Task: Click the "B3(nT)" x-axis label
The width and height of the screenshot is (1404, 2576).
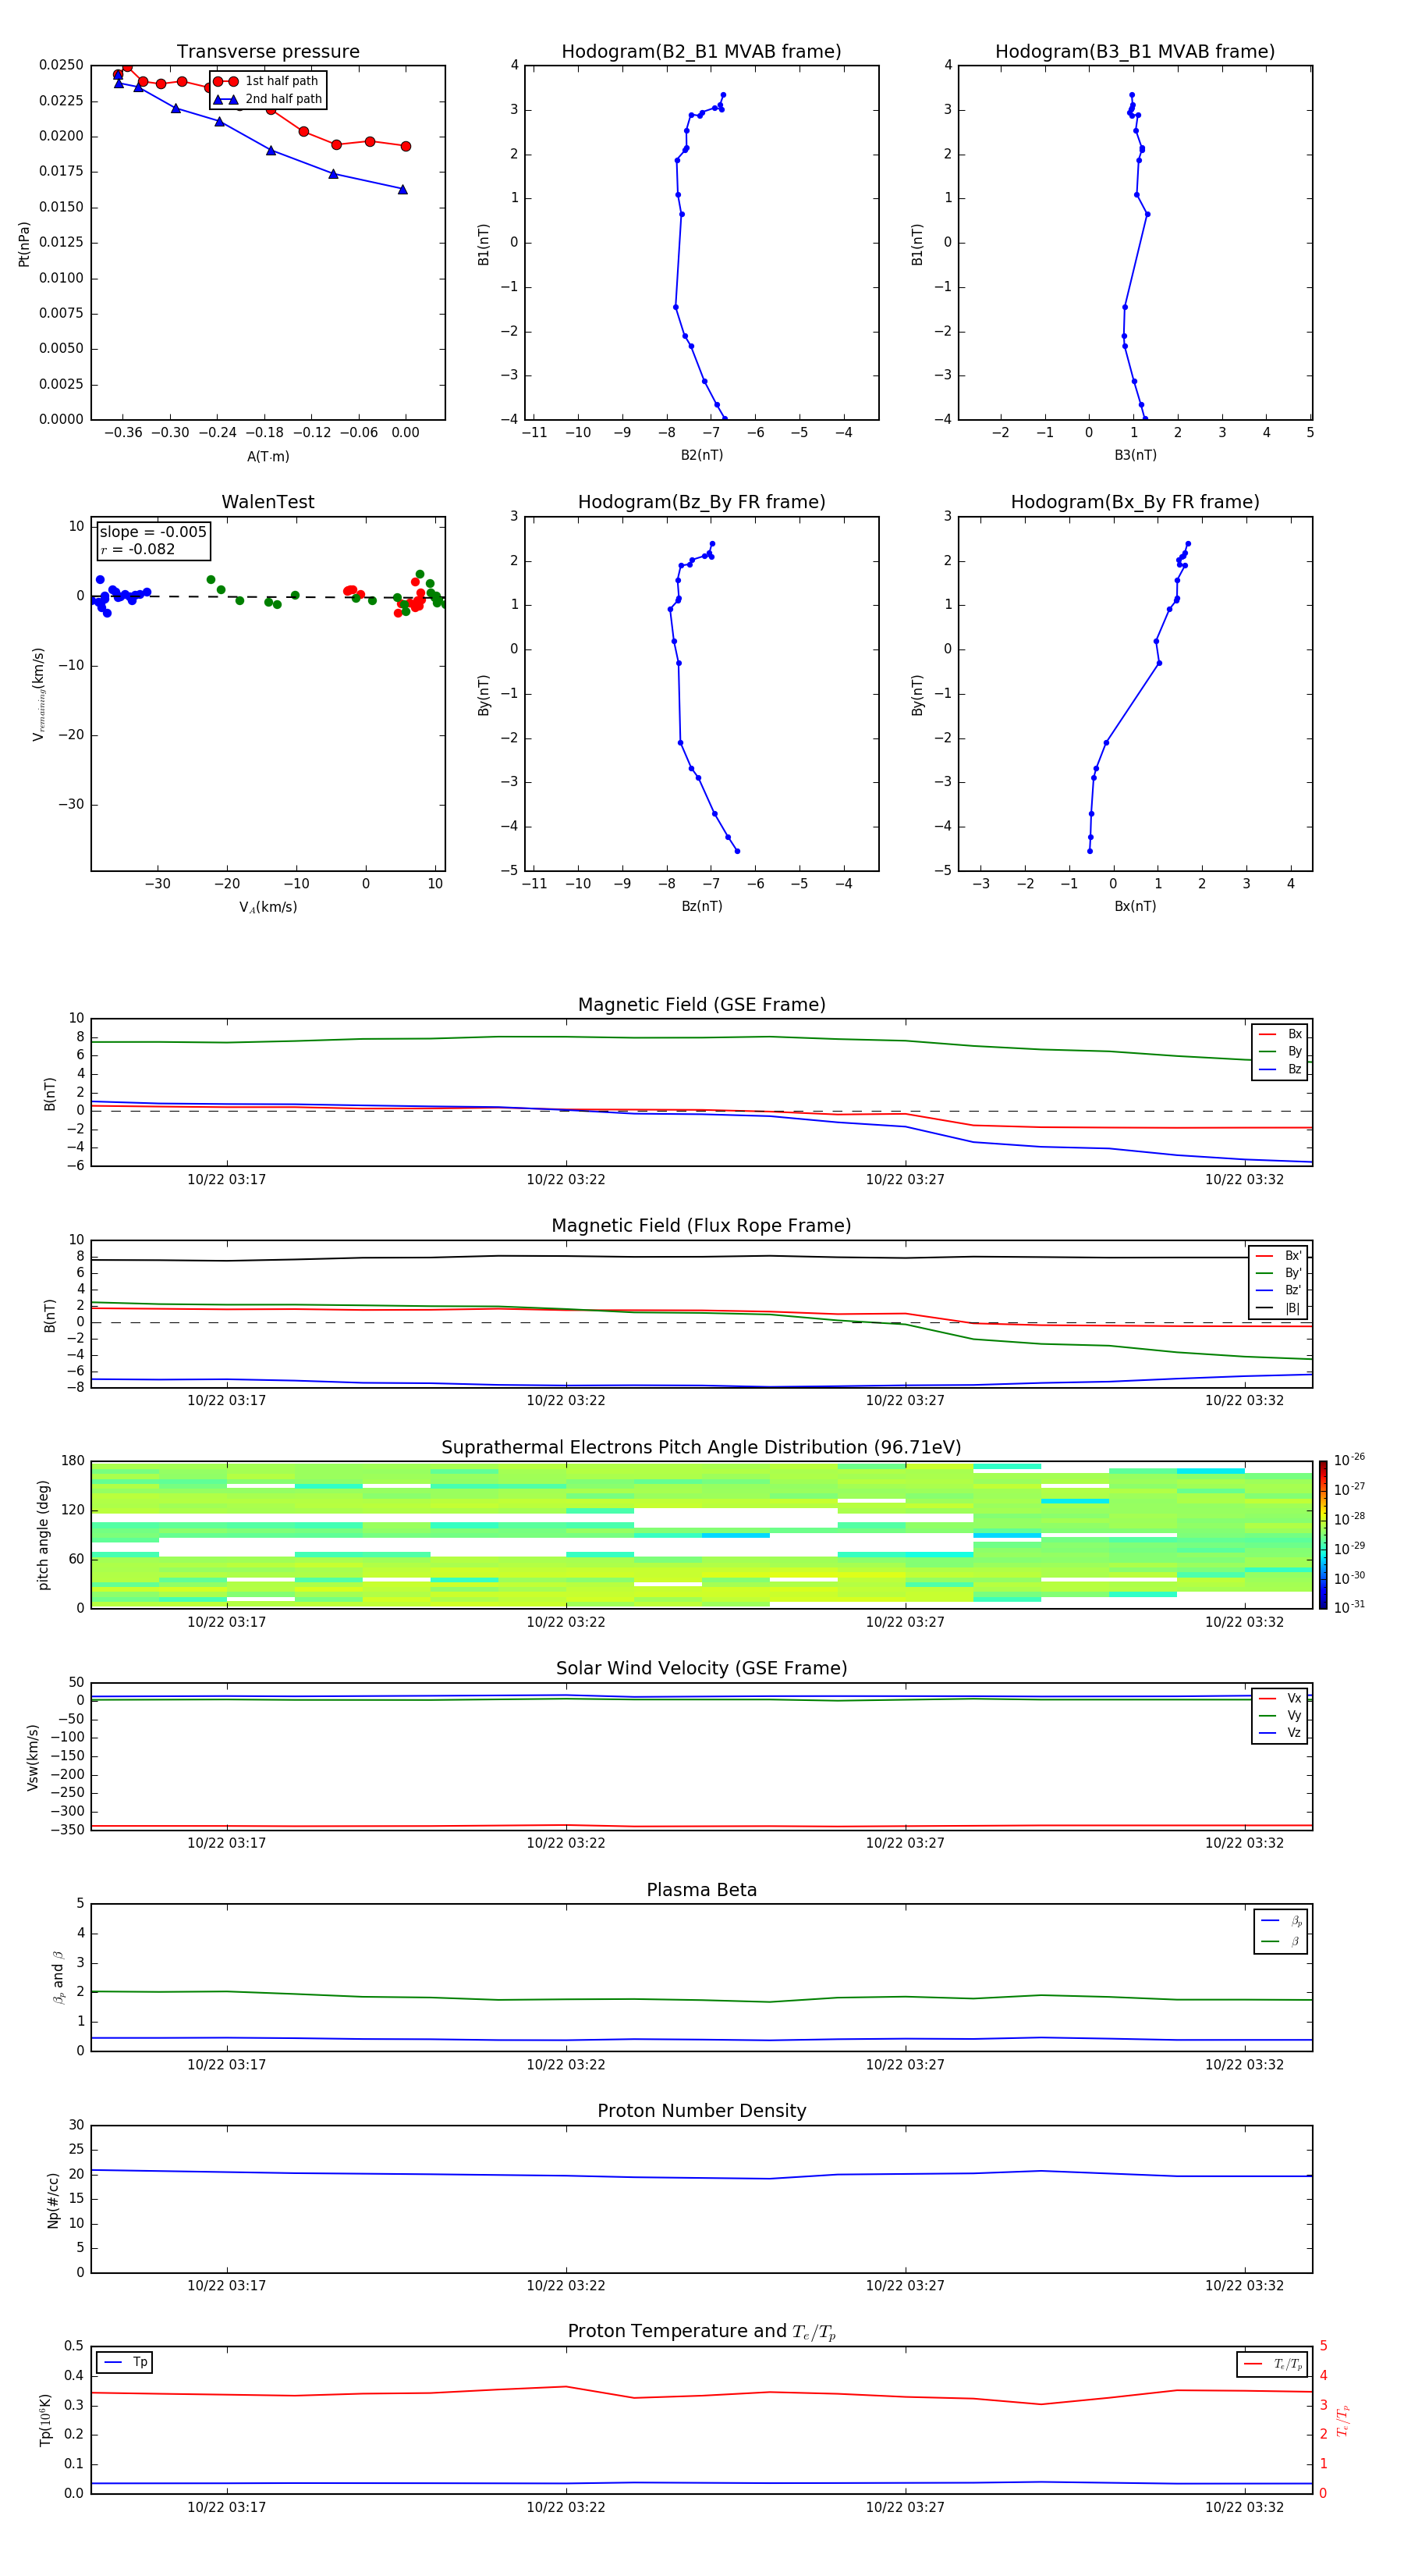Action: pos(1135,455)
